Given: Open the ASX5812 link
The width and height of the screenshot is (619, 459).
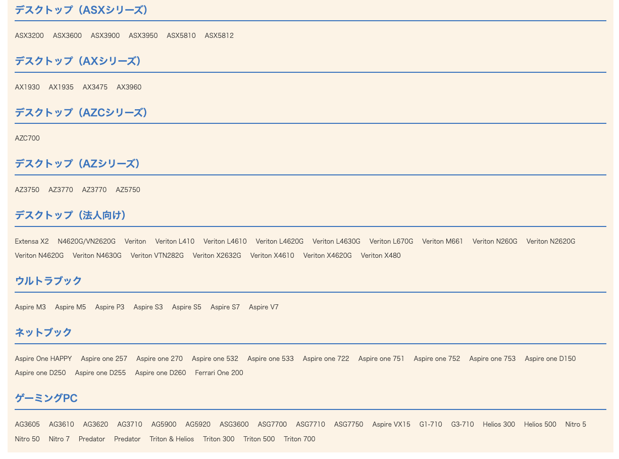Looking at the screenshot, I should (x=219, y=35).
